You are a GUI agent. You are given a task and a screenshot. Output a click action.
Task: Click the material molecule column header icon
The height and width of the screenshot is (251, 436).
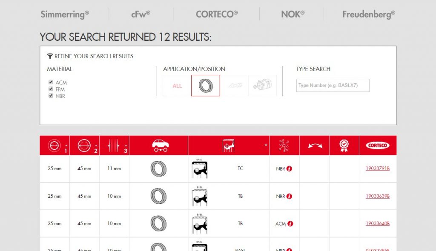284,145
